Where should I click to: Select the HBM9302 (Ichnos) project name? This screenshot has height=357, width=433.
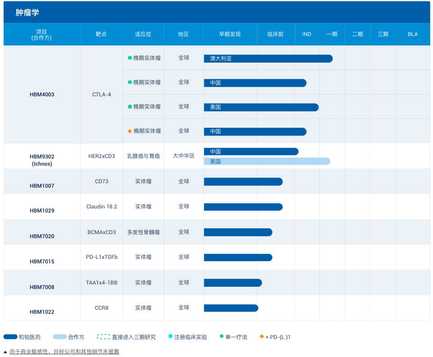click(x=42, y=160)
